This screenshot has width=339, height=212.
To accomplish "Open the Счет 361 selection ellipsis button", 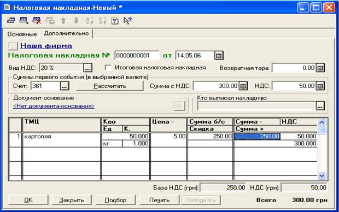I will 65,86.
